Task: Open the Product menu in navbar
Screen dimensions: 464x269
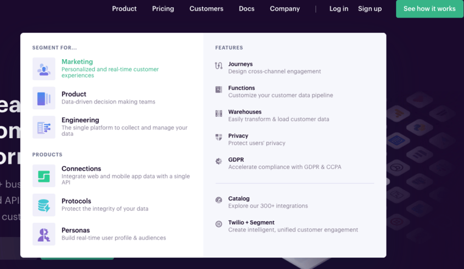Action: click(x=124, y=9)
